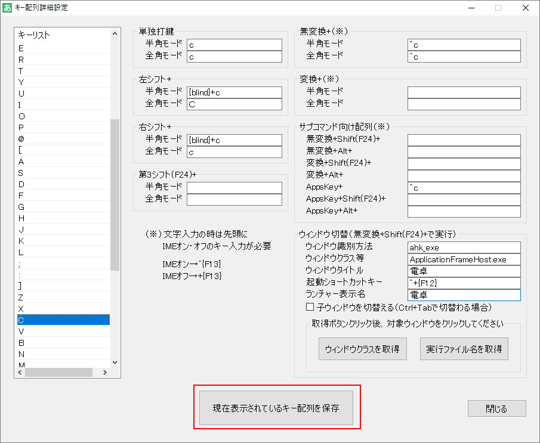Viewport: 540px width, 443px height.
Task: Click the ウィンドウタイトル field containing 電卓
Action: coord(465,271)
